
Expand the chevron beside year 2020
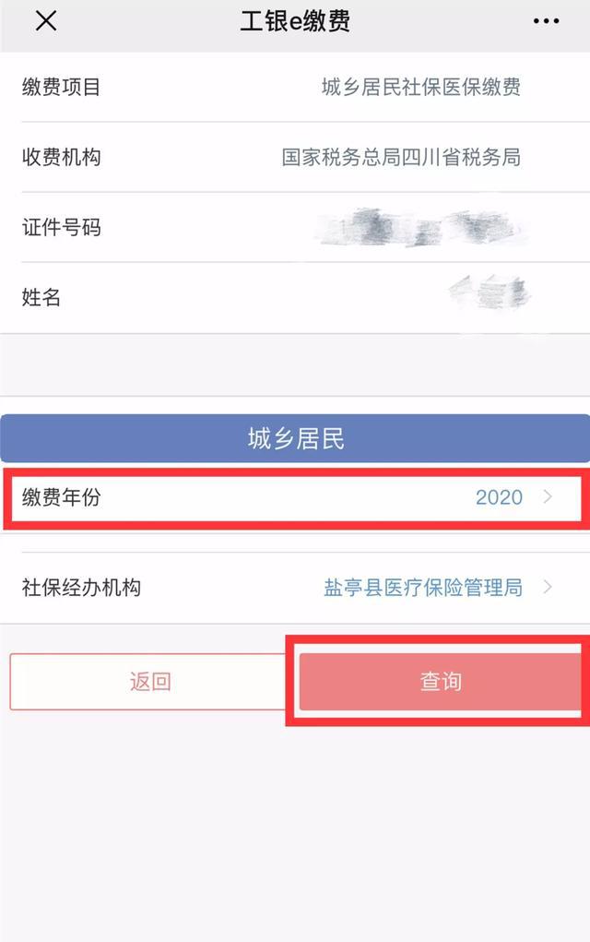coord(549,497)
